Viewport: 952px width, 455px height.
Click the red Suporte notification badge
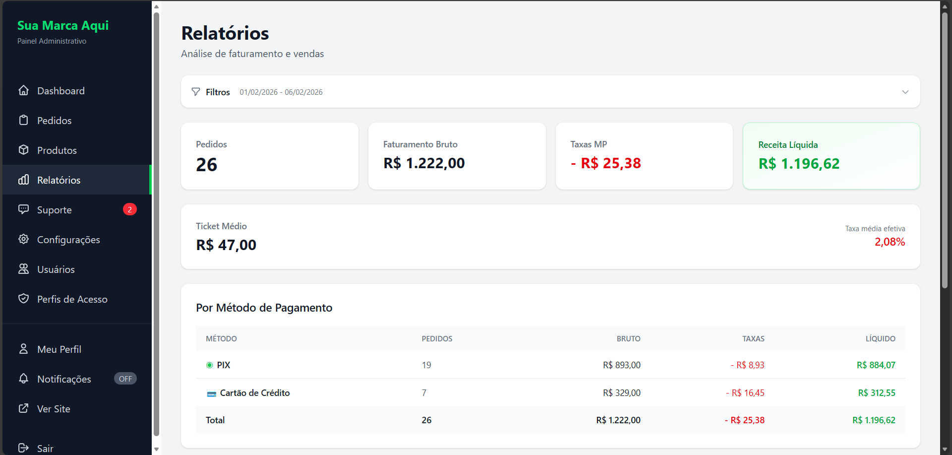tap(129, 209)
